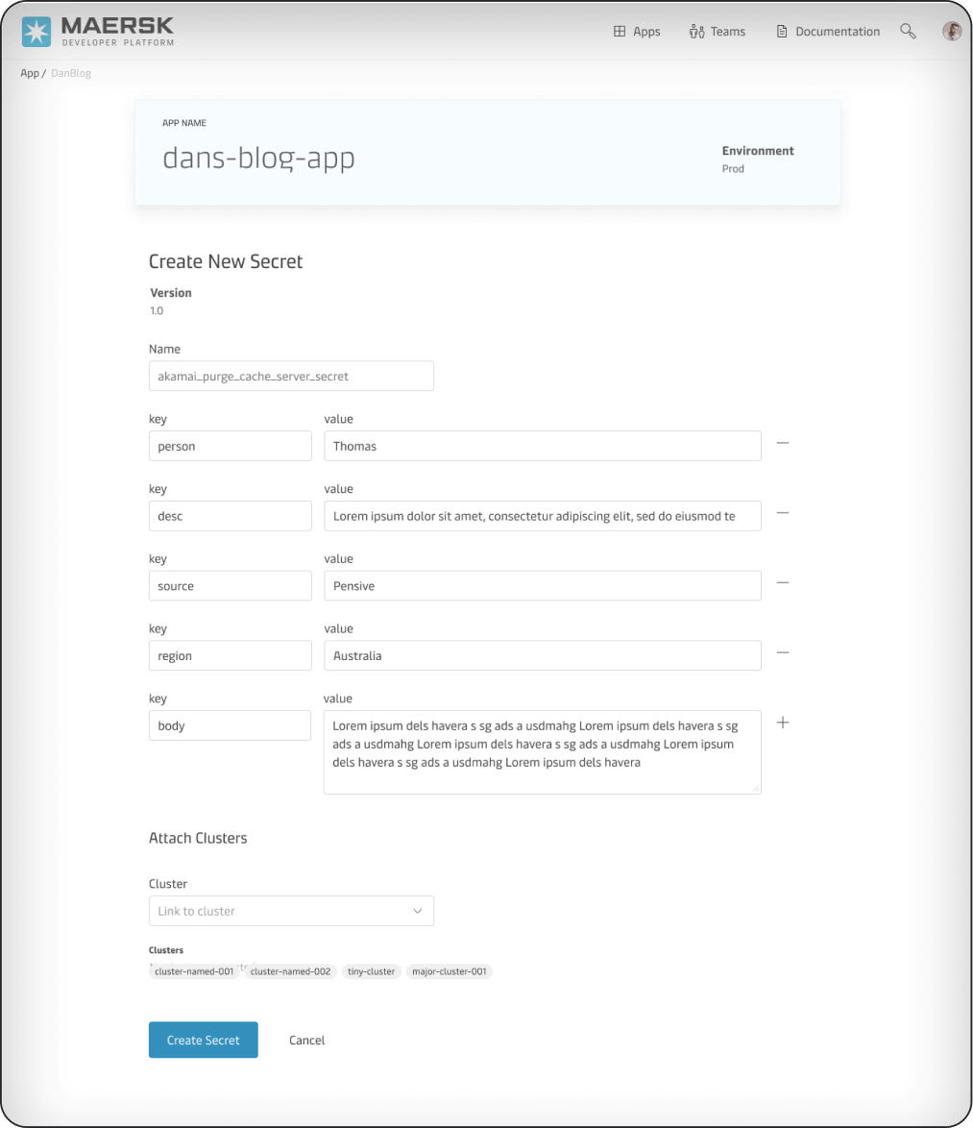Navigate to App breadcrumb link
Image resolution: width=973 pixels, height=1128 pixels.
pyautogui.click(x=30, y=73)
